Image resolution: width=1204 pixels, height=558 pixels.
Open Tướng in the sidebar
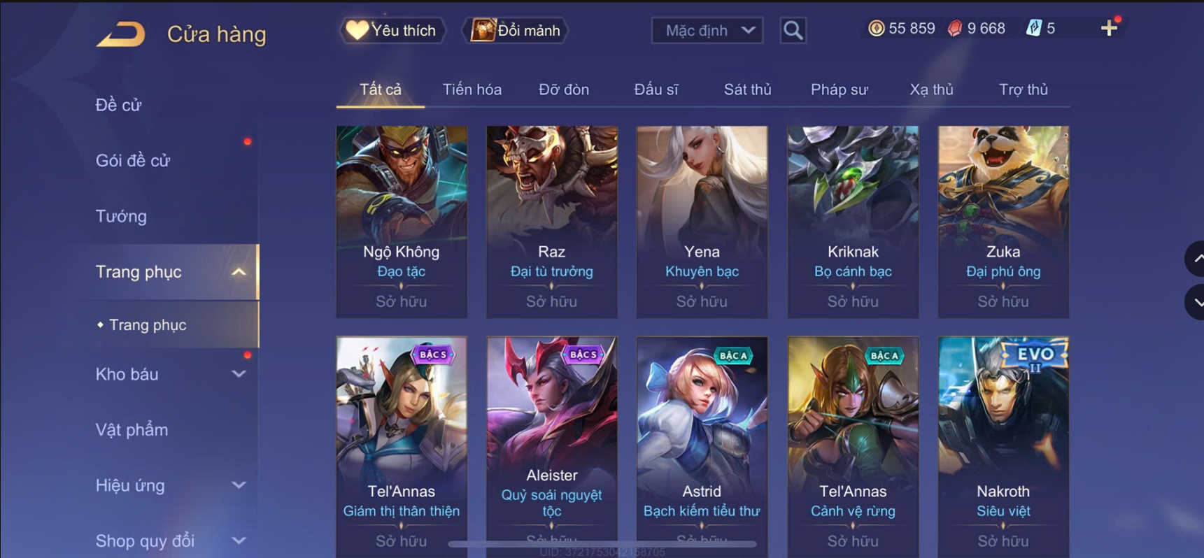121,216
